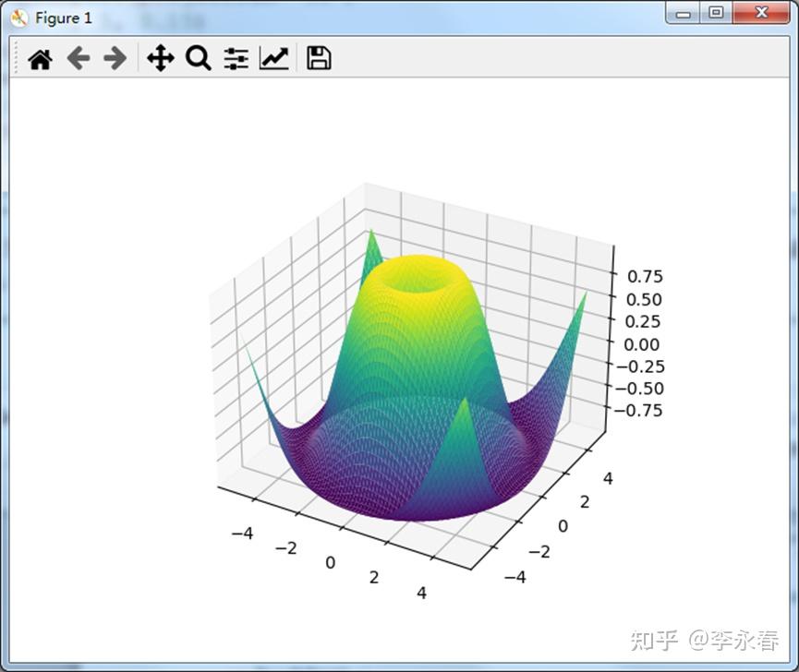Reset the view with the Home icon
Screen dimensions: 799x672
pyautogui.click(x=41, y=58)
